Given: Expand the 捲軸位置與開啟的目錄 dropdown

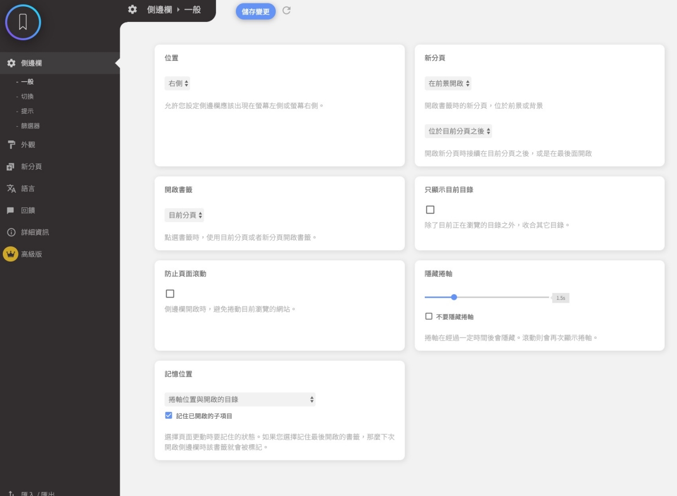Looking at the screenshot, I should coord(240,400).
